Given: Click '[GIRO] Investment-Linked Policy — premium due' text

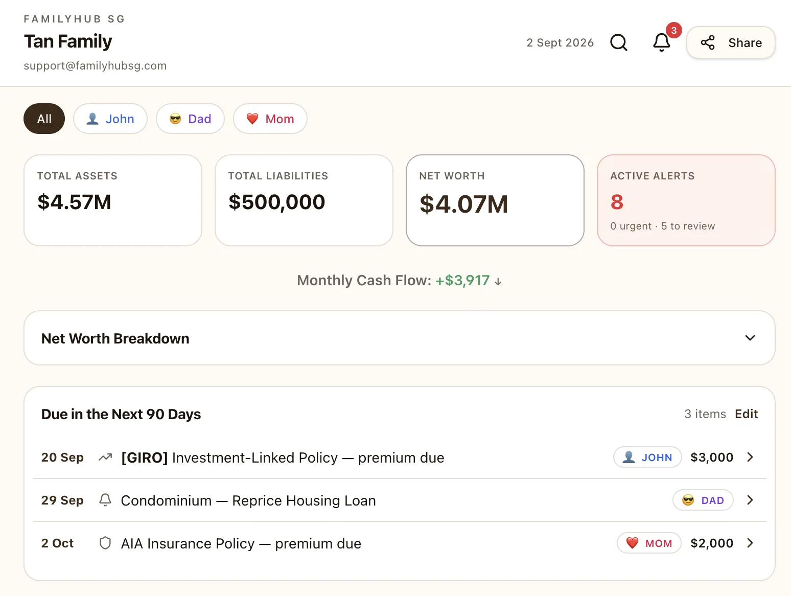Looking at the screenshot, I should (x=283, y=457).
